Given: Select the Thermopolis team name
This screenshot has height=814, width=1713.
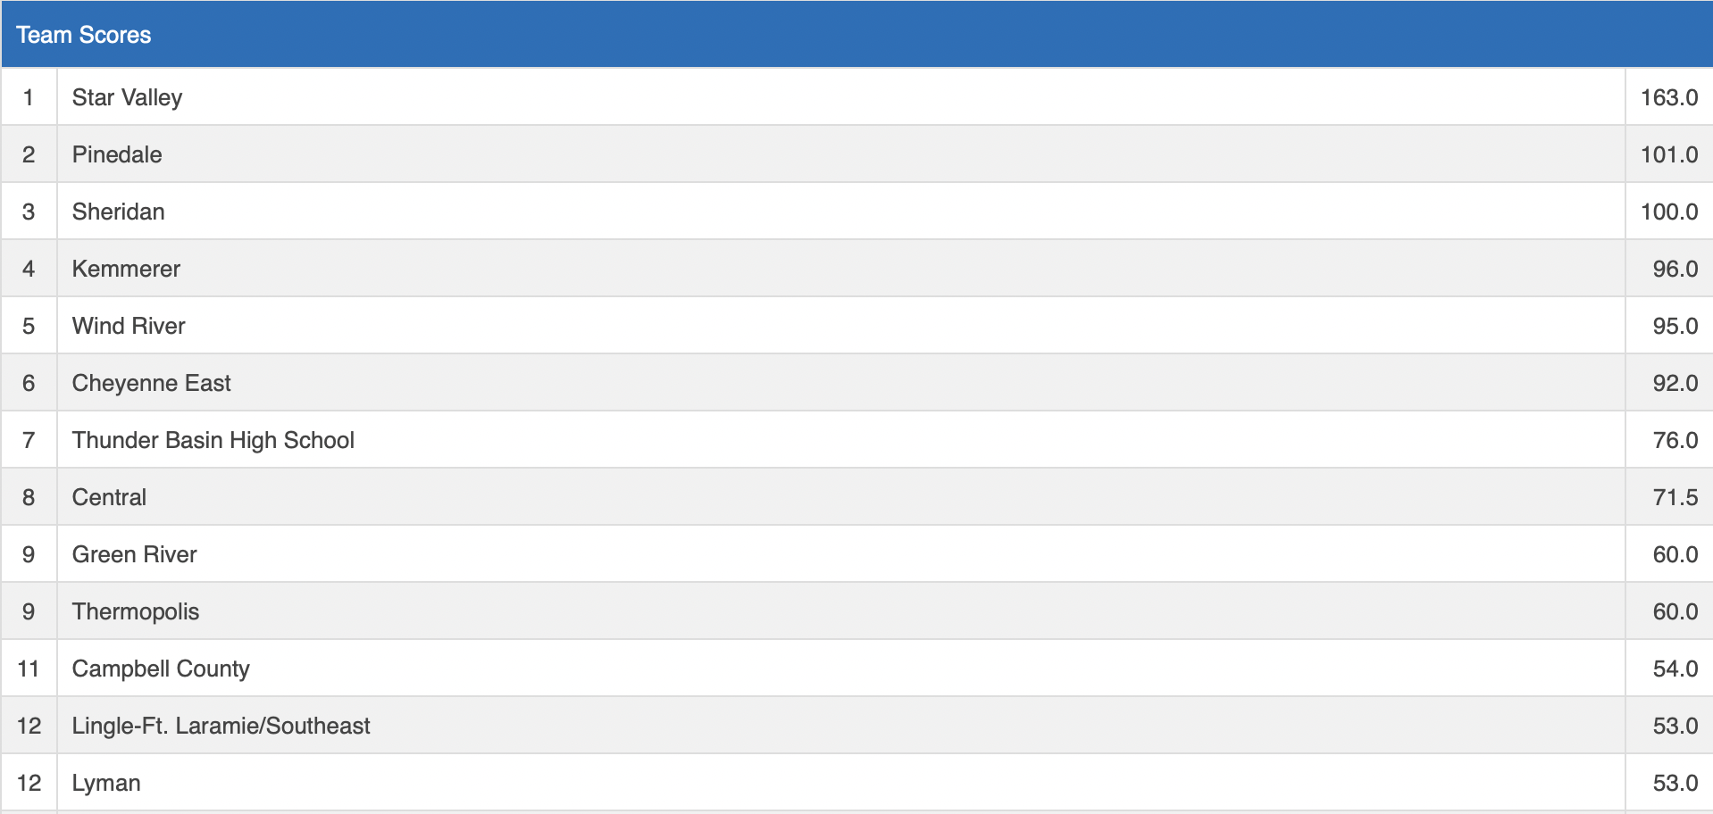Looking at the screenshot, I should click(x=135, y=611).
